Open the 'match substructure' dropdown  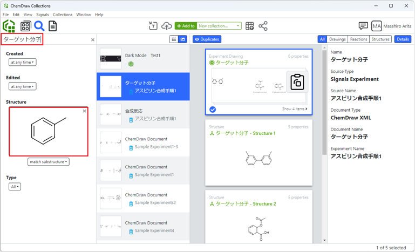point(49,162)
